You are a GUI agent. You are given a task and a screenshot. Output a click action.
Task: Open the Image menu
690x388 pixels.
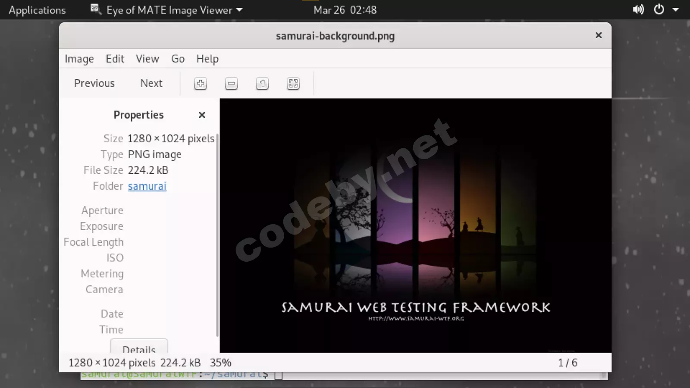[x=79, y=59]
